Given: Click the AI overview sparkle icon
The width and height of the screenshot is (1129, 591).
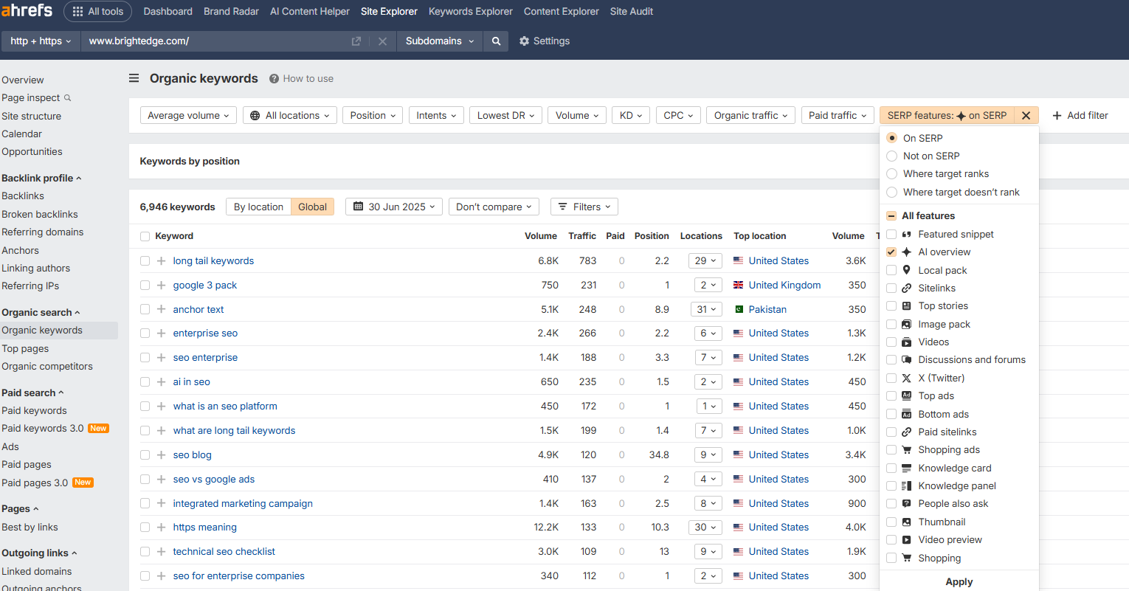Looking at the screenshot, I should click(907, 252).
